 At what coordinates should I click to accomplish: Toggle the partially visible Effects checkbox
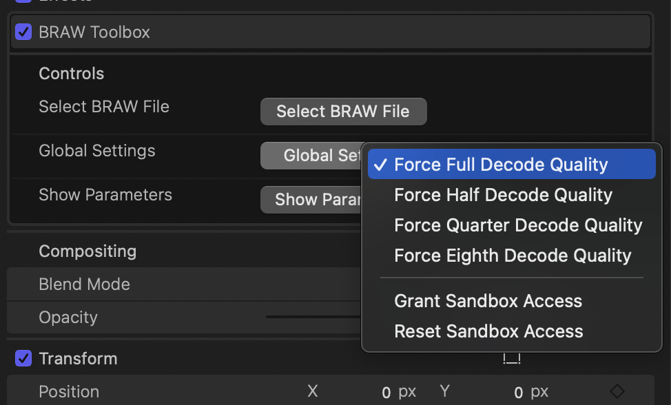coord(23,1)
